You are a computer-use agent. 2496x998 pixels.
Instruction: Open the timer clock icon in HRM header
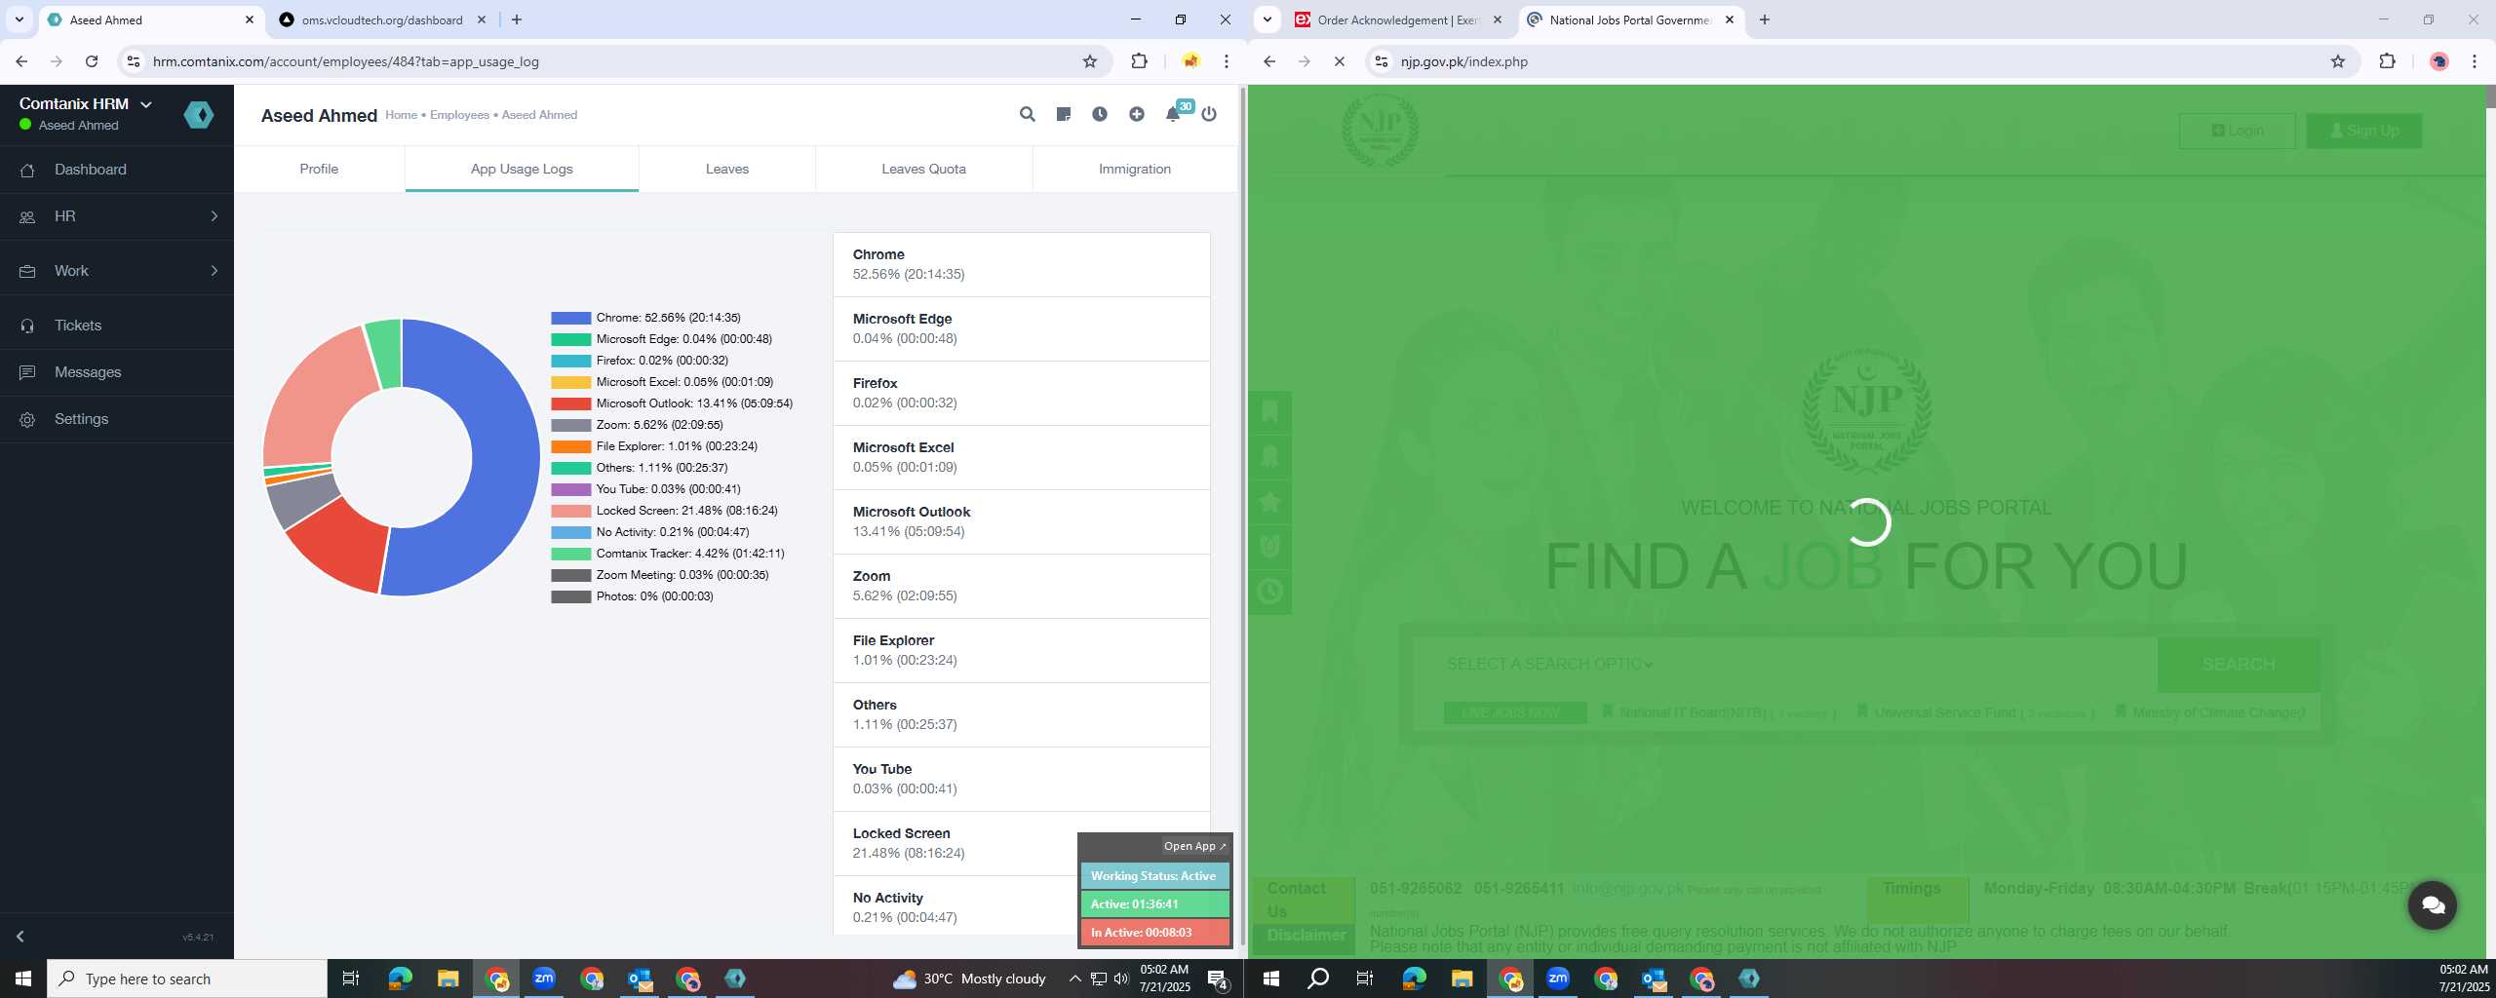click(x=1100, y=114)
